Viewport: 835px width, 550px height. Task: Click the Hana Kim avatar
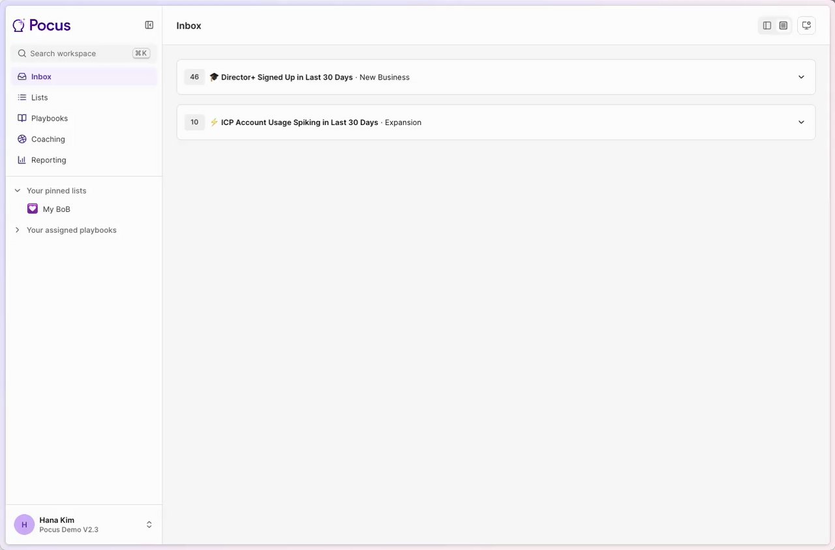click(24, 525)
